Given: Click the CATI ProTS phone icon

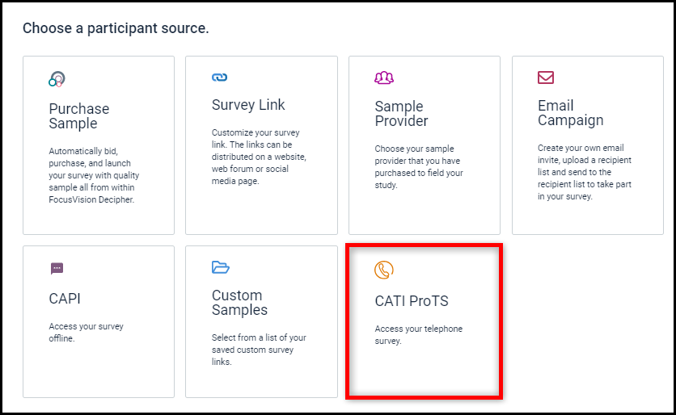Looking at the screenshot, I should coord(384,270).
